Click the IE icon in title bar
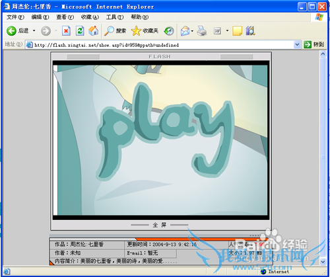 (x=7, y=7)
